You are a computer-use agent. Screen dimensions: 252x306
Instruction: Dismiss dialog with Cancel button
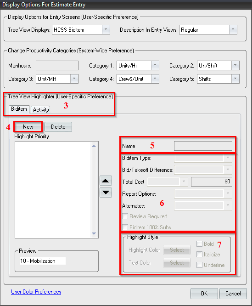(x=233, y=293)
